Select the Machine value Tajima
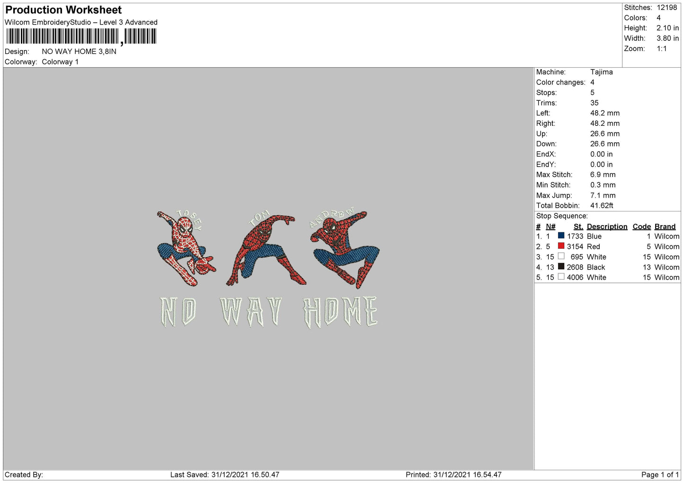Screen dimensions: 684x483 click(602, 72)
